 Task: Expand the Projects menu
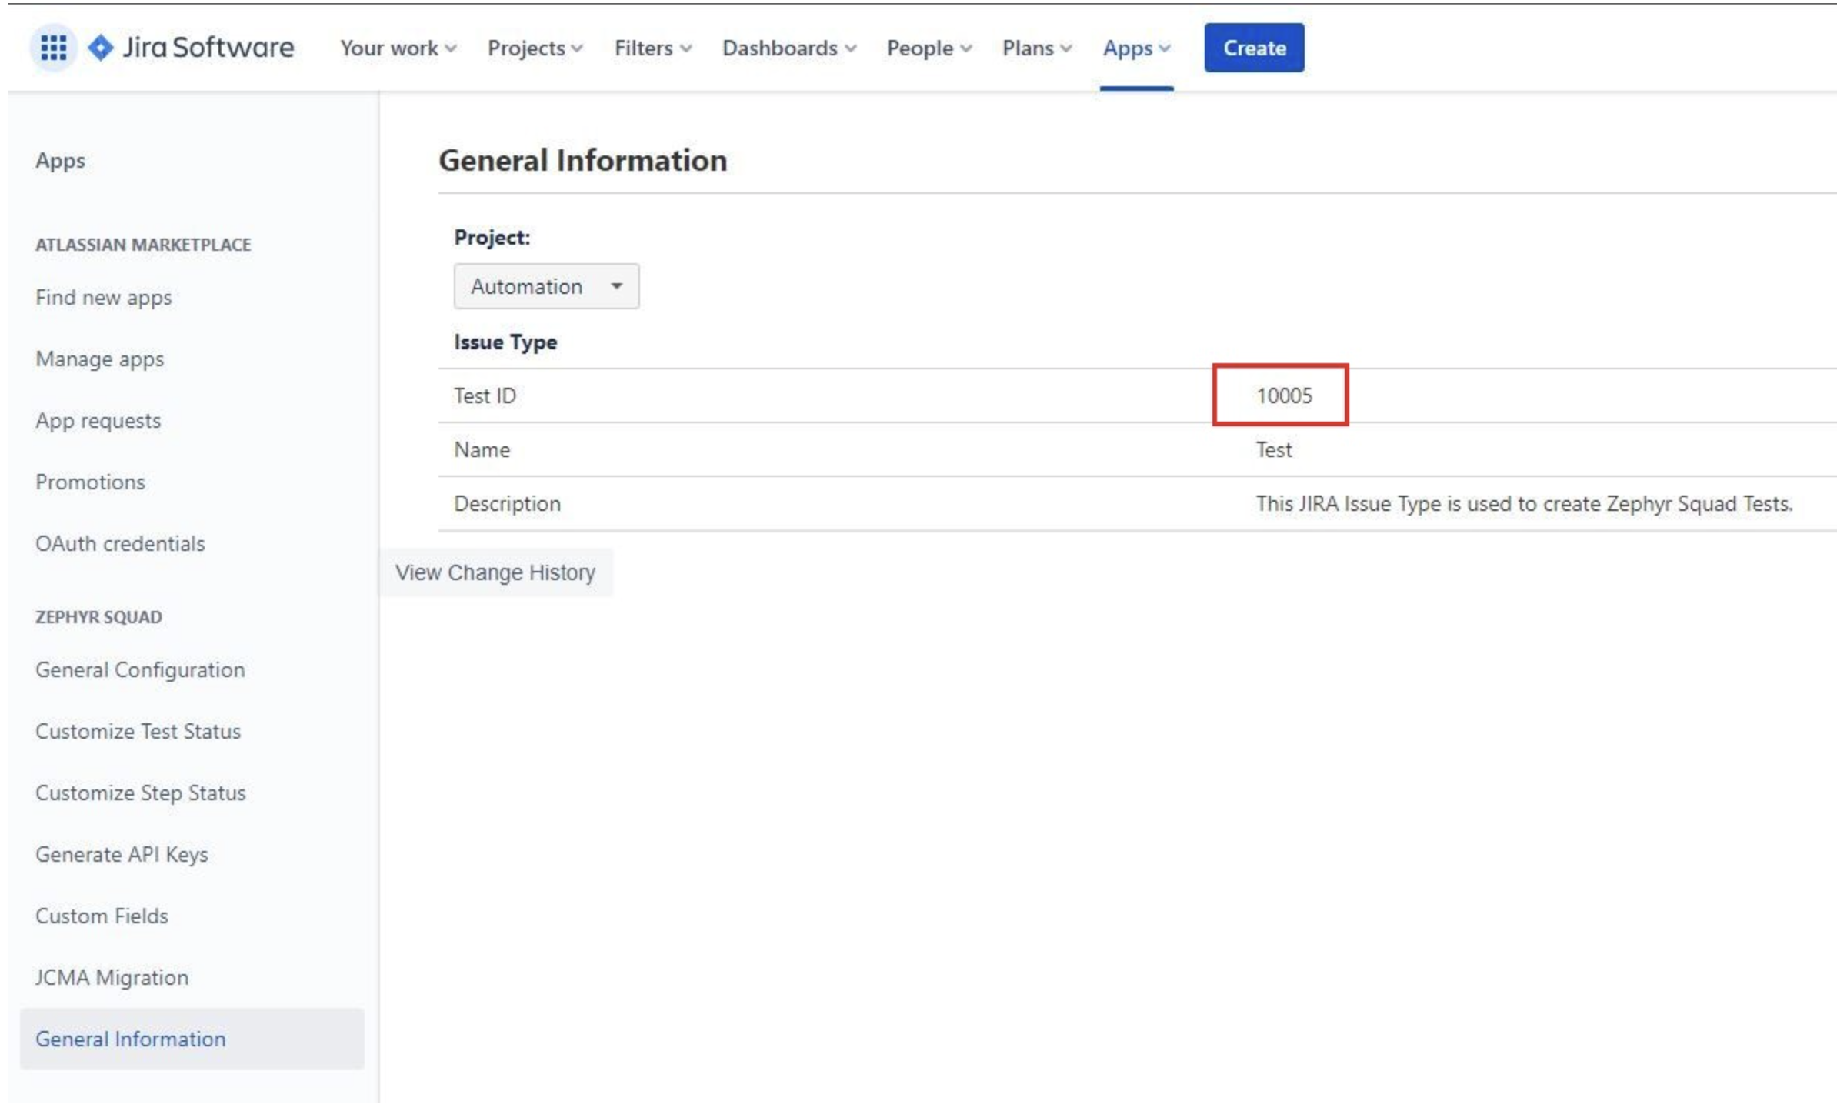click(532, 48)
